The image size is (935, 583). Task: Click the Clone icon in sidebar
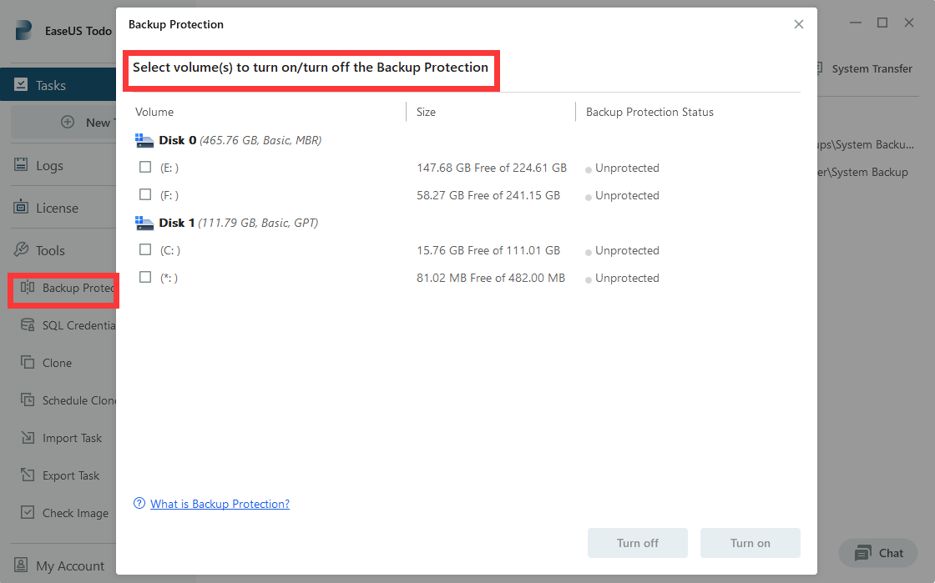pos(28,363)
